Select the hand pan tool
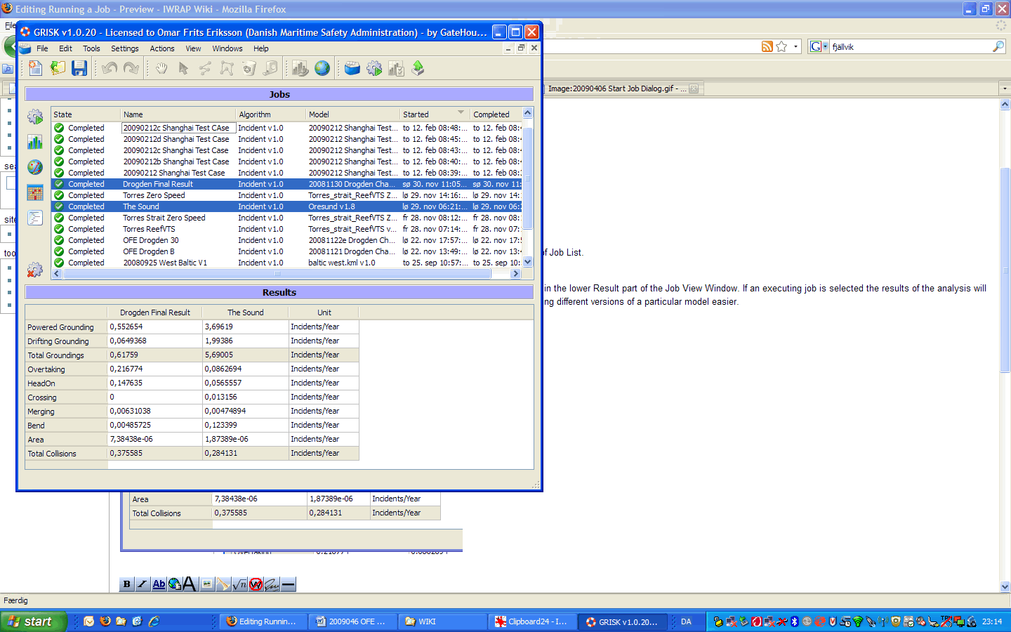 [161, 68]
